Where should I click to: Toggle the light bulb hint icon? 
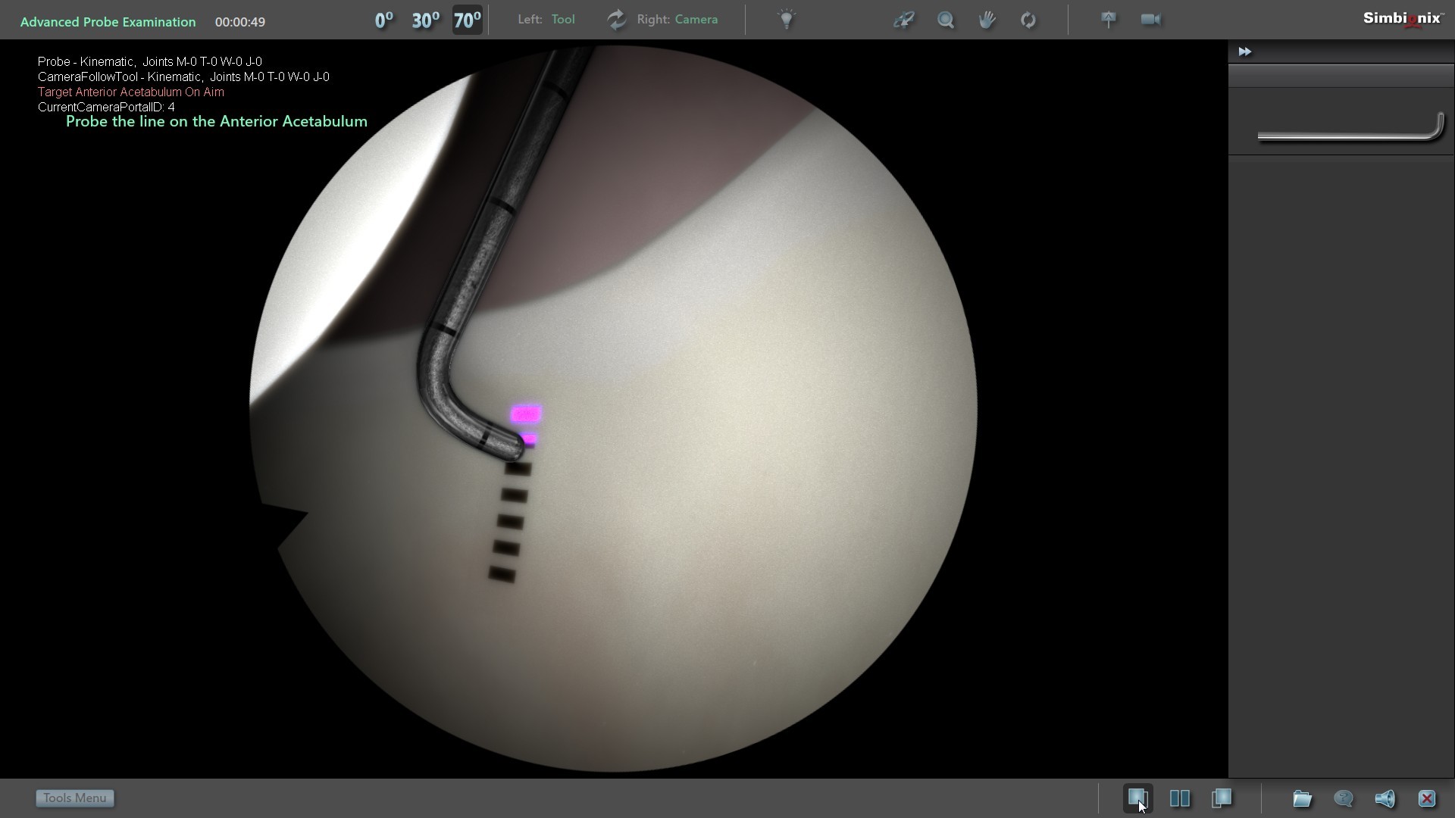787,20
